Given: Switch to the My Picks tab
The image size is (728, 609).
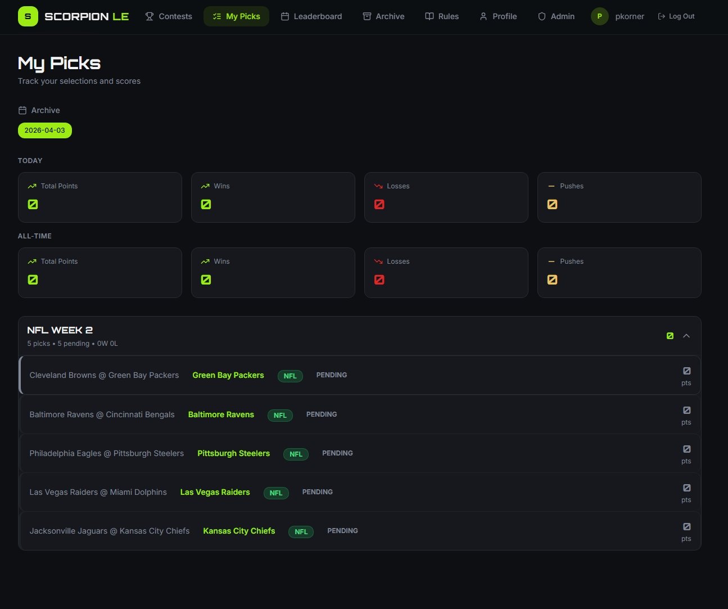Looking at the screenshot, I should point(236,16).
